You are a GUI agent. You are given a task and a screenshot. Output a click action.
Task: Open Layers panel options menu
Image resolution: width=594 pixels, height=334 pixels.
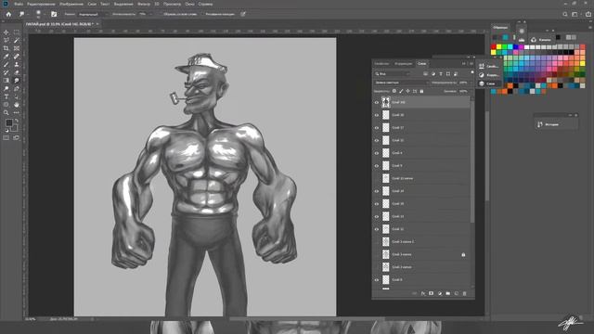pyautogui.click(x=471, y=64)
